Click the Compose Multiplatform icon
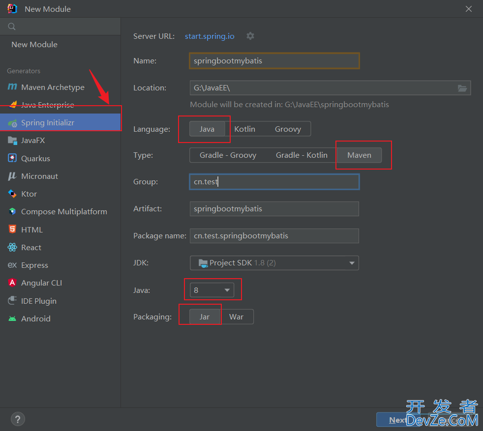483x431 pixels. click(12, 211)
